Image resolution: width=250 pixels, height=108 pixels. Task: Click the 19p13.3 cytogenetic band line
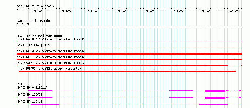click(x=129, y=26)
